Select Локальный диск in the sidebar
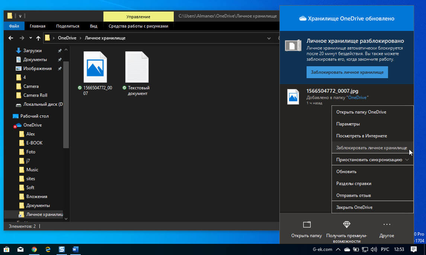Viewport: 426px width, 255px height. coord(43,104)
